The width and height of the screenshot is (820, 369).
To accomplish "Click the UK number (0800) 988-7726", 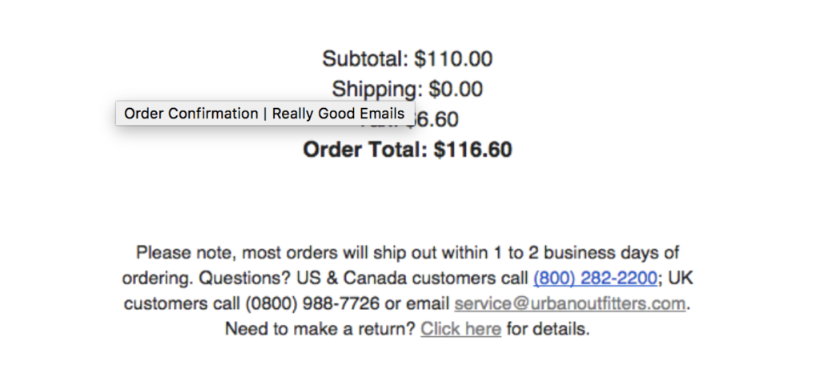I will [312, 303].
